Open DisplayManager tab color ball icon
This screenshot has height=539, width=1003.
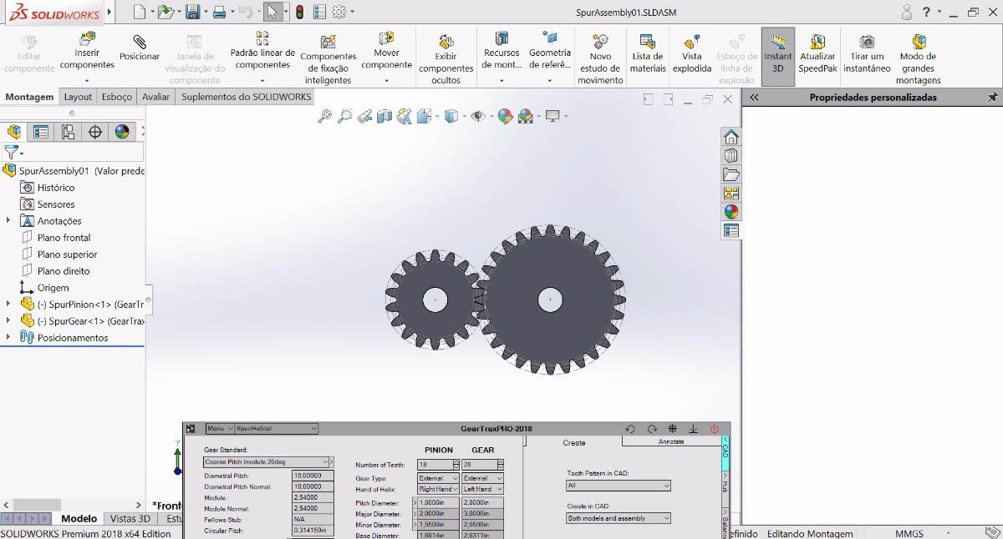coord(122,132)
